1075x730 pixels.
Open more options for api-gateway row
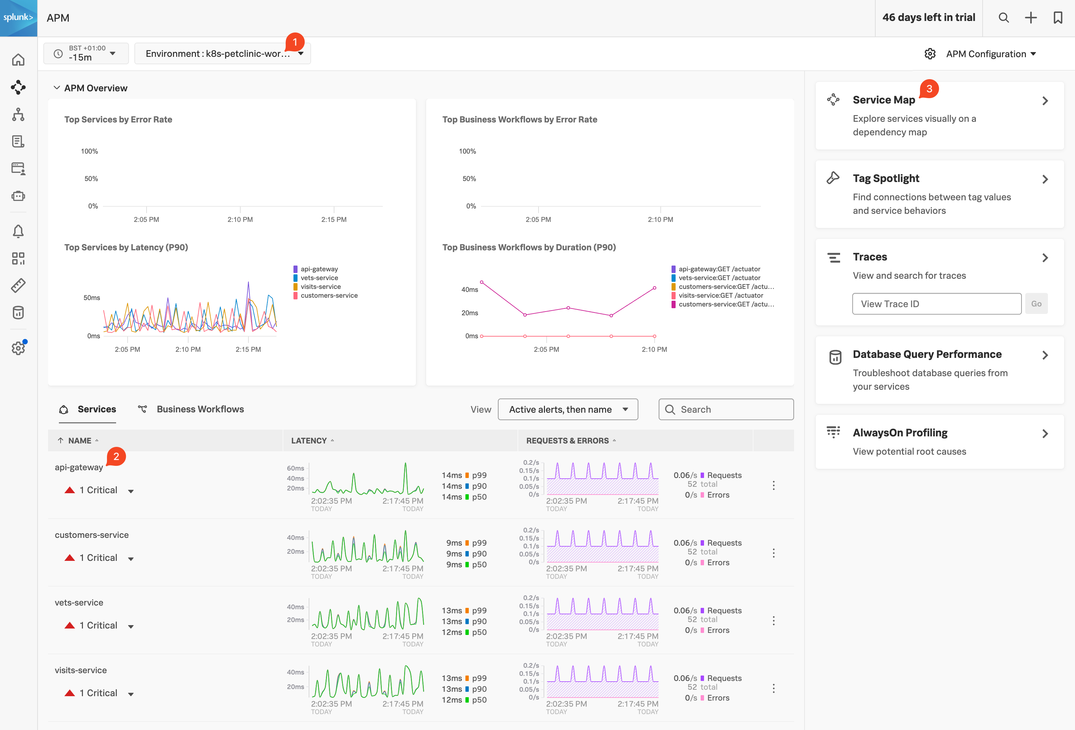pyautogui.click(x=773, y=485)
